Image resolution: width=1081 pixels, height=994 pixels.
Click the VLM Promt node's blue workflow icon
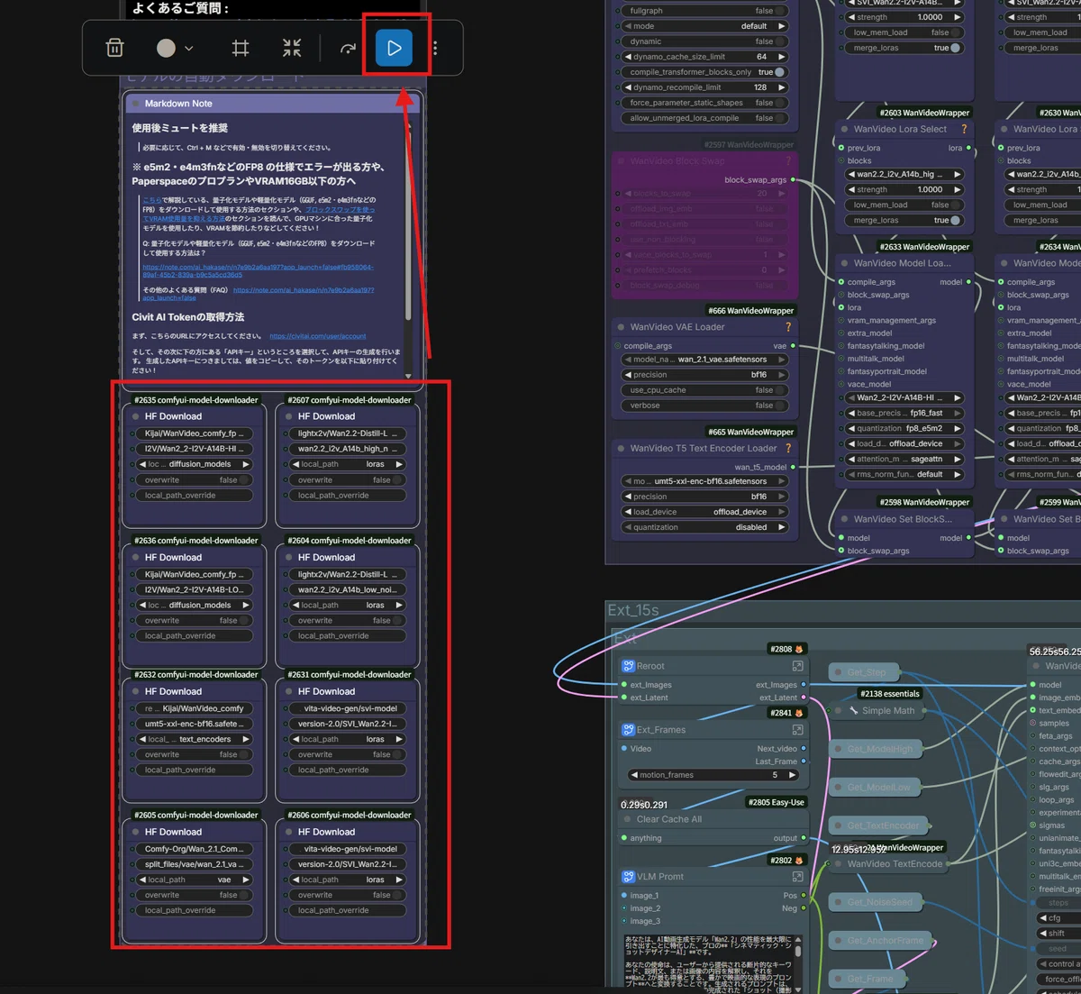pyautogui.click(x=628, y=876)
